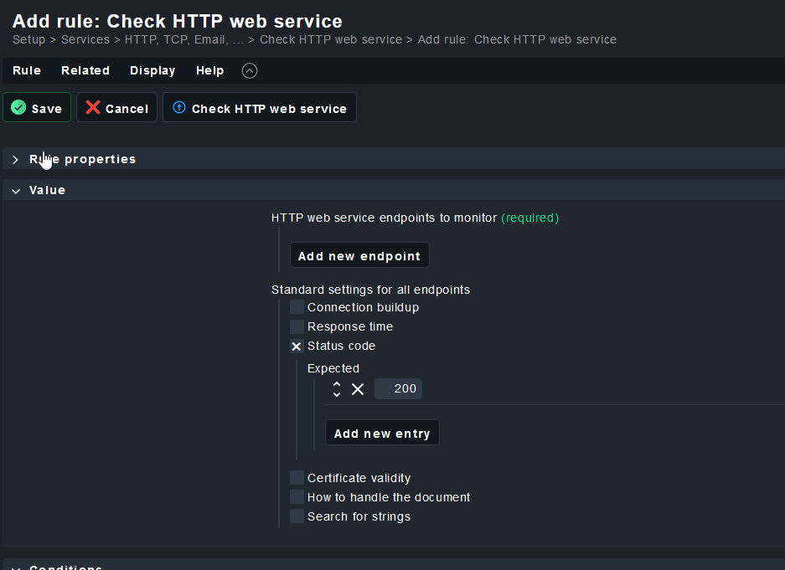The width and height of the screenshot is (785, 570).
Task: Collapse the menu bar with circled chevron icon
Action: [x=250, y=71]
